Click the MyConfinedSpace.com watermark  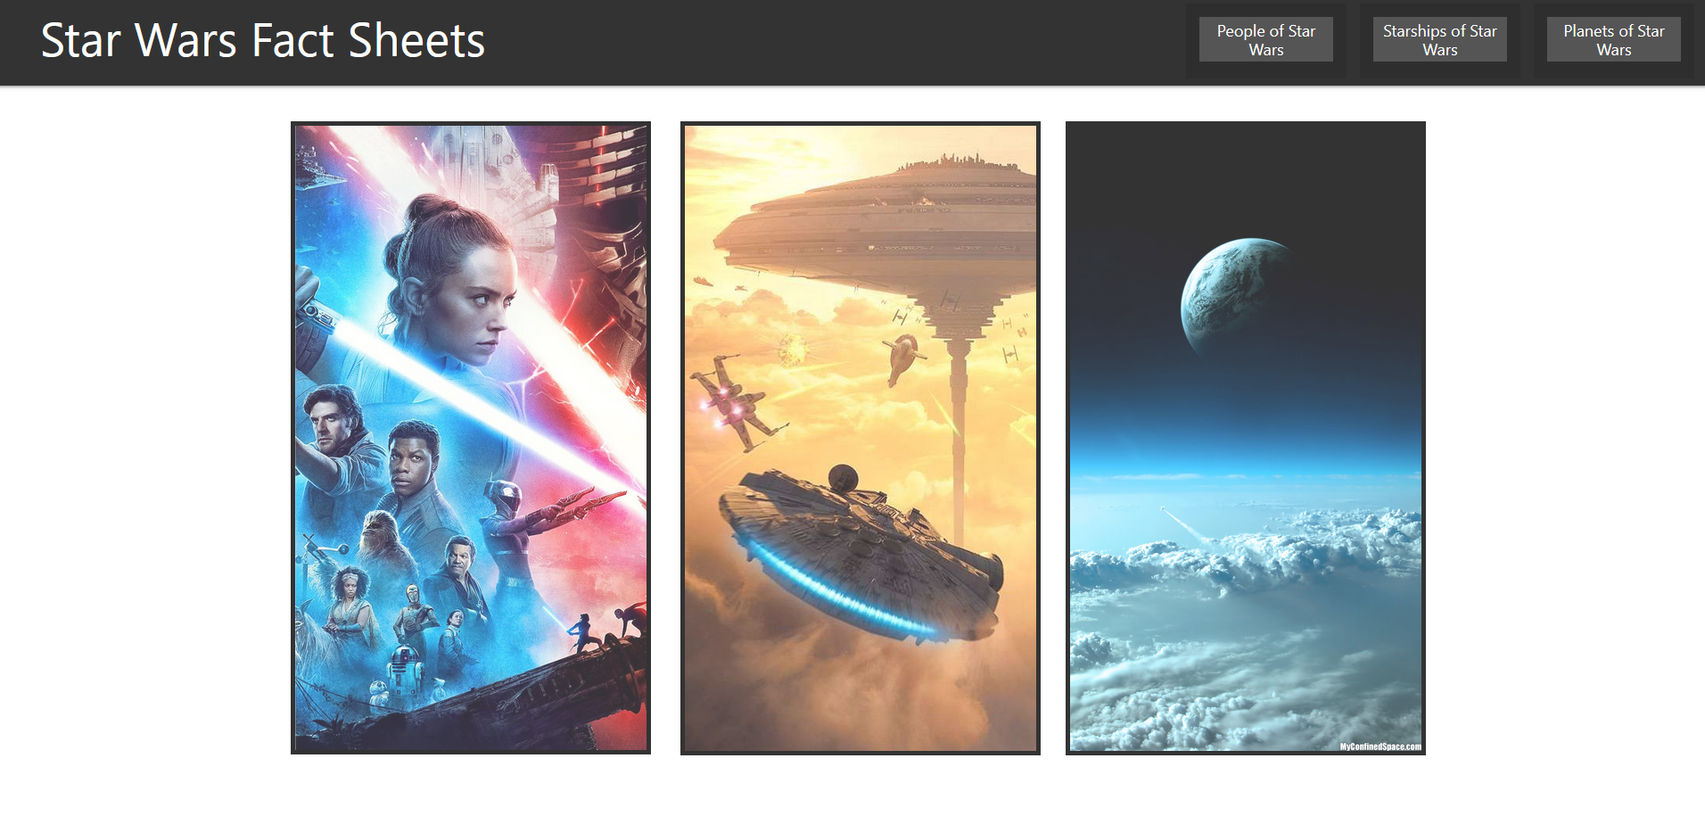pyautogui.click(x=1380, y=746)
